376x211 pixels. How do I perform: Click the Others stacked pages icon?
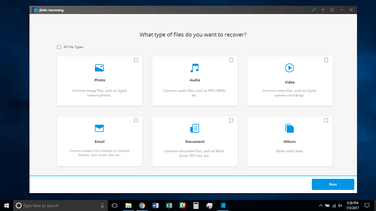290,128
